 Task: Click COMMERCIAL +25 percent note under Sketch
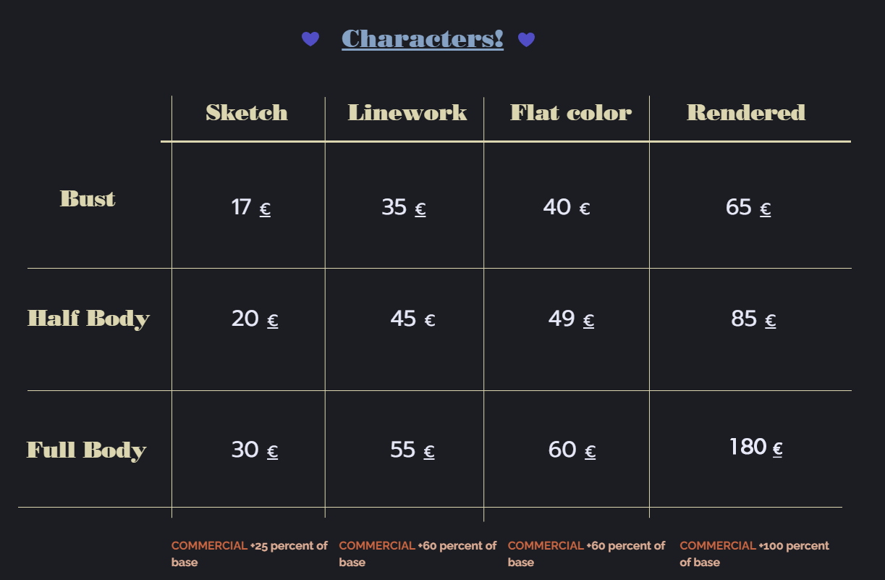[x=250, y=554]
